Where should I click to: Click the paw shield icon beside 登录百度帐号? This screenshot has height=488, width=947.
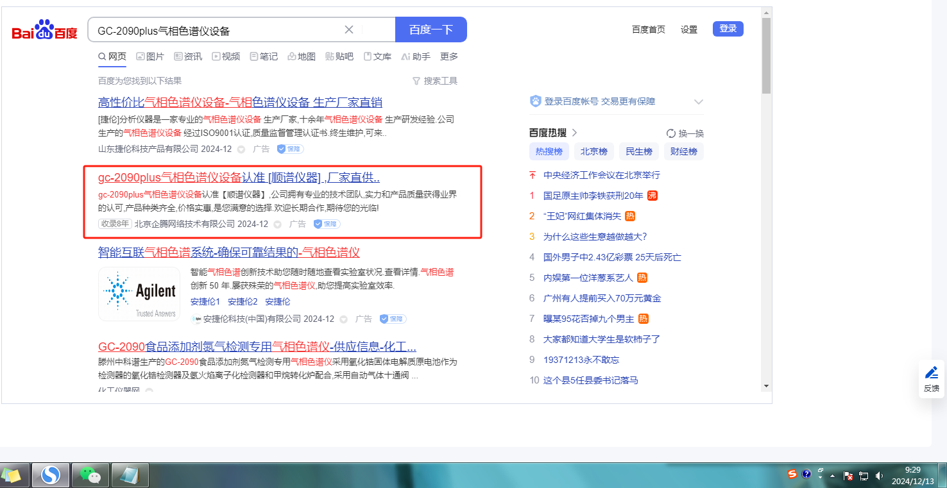click(536, 101)
